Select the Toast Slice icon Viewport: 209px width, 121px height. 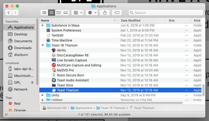pos(54,85)
